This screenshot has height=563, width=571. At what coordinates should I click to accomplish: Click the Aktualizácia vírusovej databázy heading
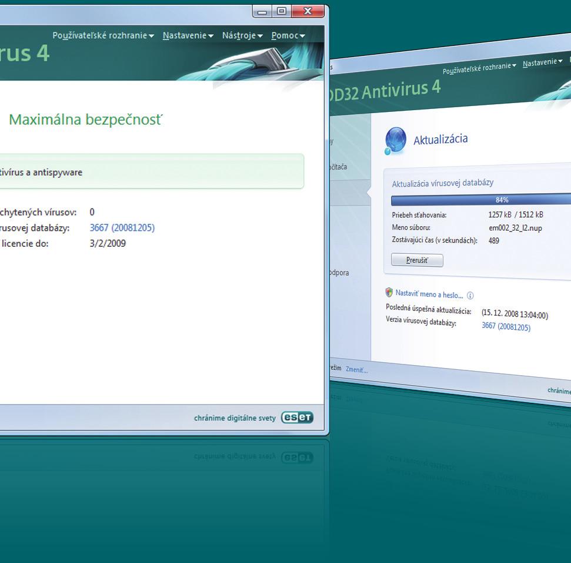(442, 183)
